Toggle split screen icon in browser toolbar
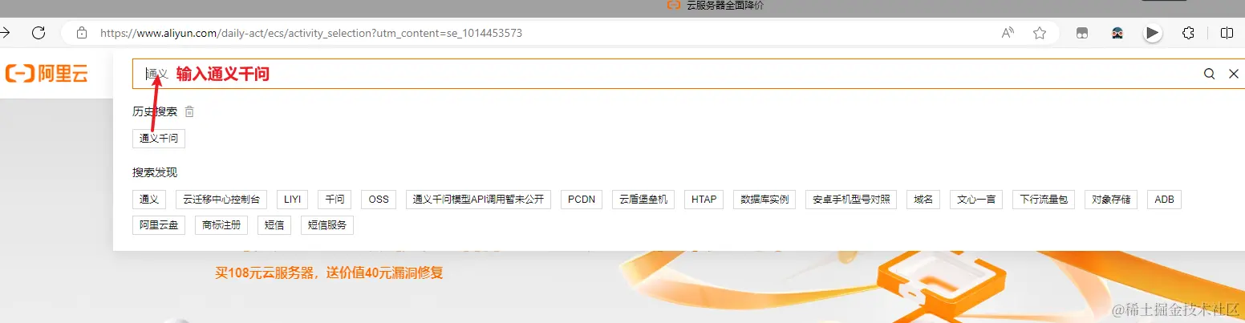This screenshot has height=323, width=1245. click(x=1227, y=33)
